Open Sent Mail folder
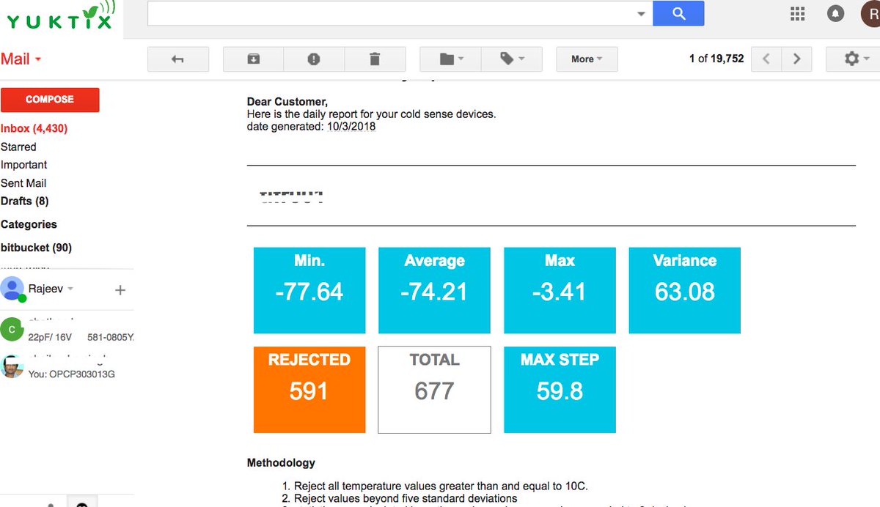The height and width of the screenshot is (507, 880). click(23, 183)
